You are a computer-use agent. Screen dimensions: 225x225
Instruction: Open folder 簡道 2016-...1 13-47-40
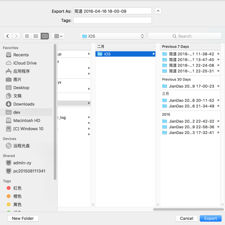coord(190,60)
